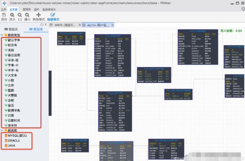Select 大文本 data domain
This screenshot has height=161, width=245.
tap(11, 75)
